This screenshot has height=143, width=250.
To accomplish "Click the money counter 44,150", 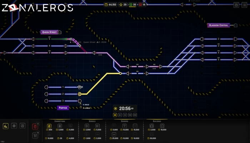I will 110,5.
